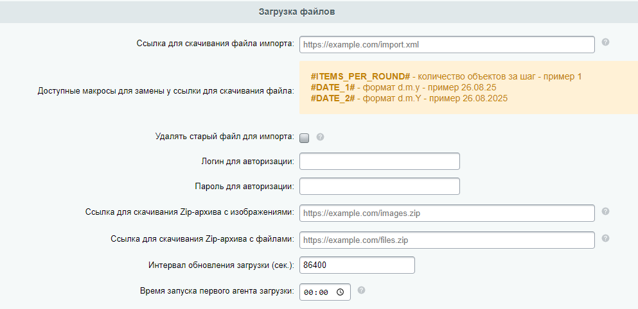Enable 'Удалять старый файл для импорта' checkbox
This screenshot has height=309, width=638.
(x=305, y=138)
